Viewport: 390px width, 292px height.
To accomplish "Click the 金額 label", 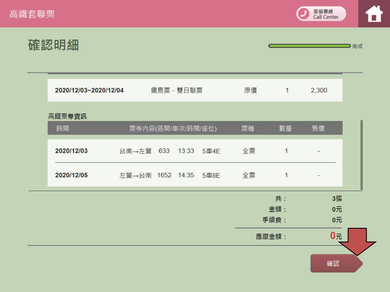I will [x=277, y=209].
